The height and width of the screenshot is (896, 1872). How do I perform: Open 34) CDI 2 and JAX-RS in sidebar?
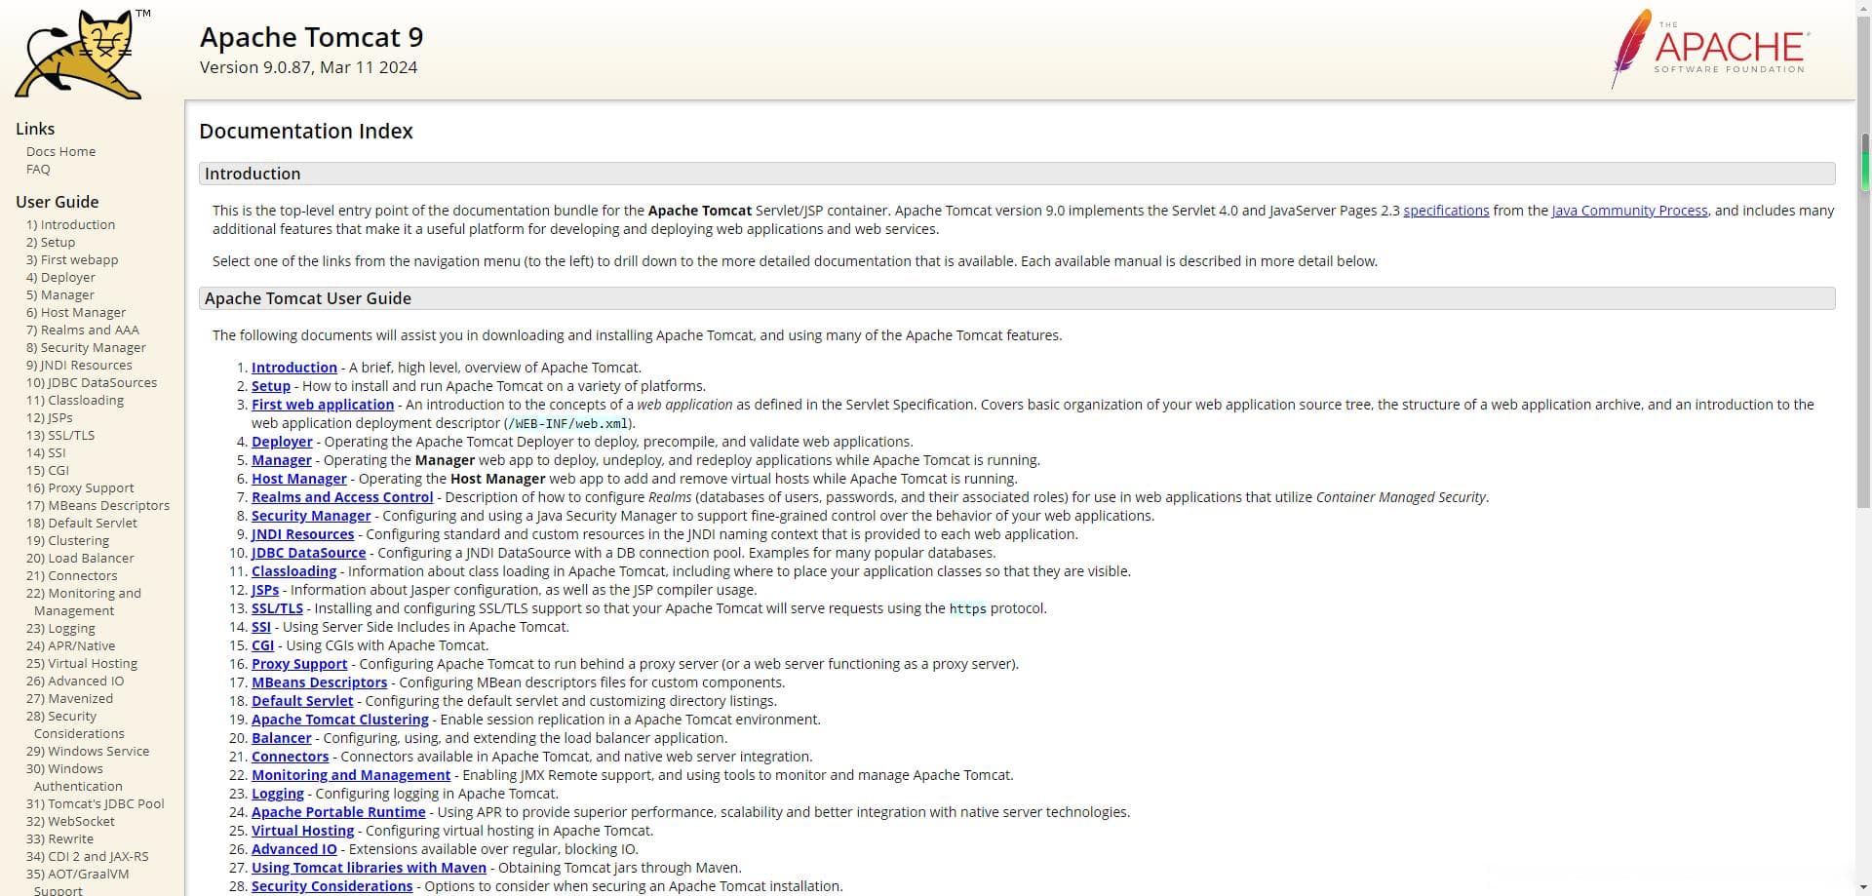pos(88,856)
